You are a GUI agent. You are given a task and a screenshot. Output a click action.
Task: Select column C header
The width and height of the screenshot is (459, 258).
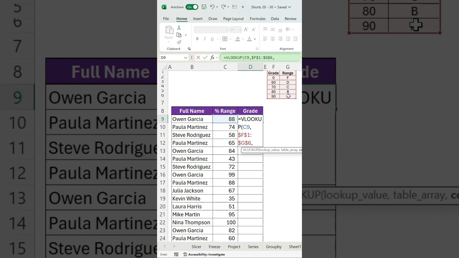click(x=225, y=67)
